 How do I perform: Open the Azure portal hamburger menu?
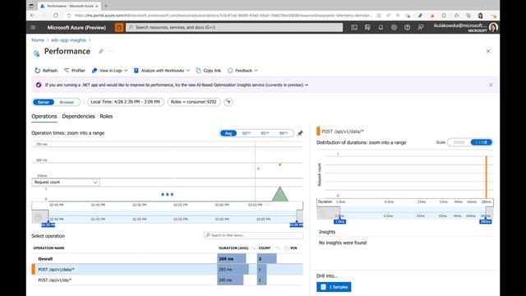pos(33,27)
